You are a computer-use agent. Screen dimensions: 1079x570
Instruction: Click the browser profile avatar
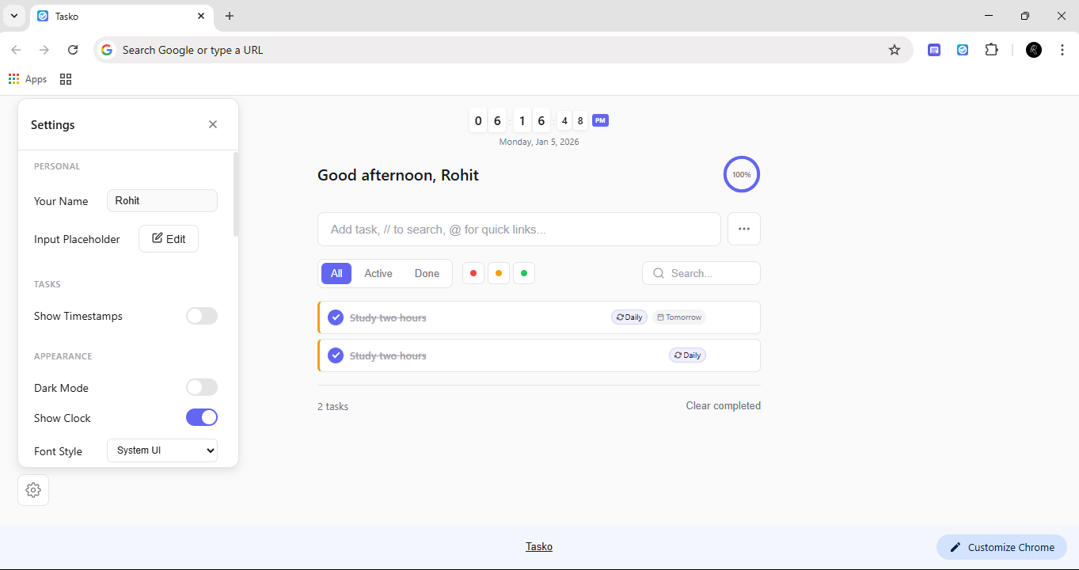coord(1034,49)
